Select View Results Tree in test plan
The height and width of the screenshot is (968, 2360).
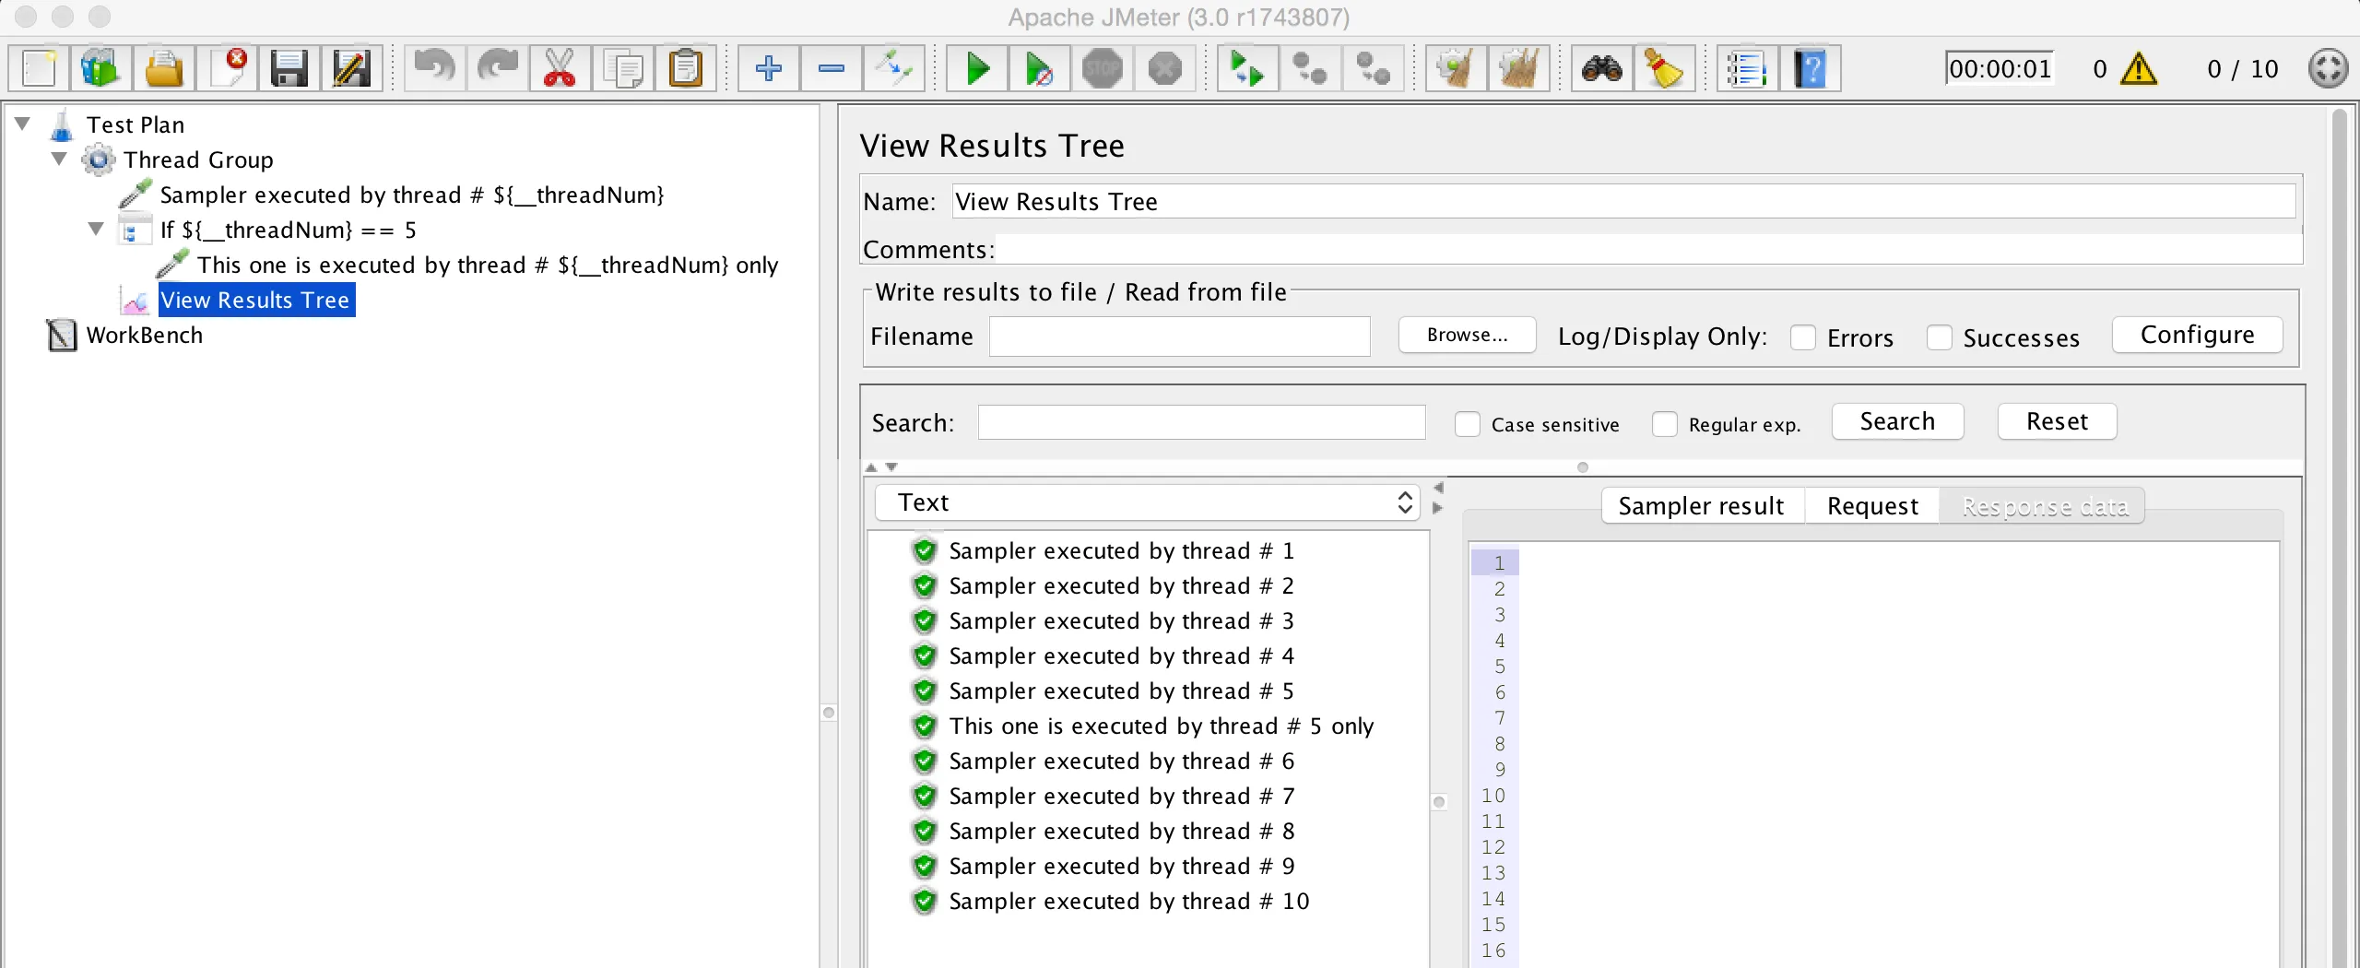(x=255, y=300)
